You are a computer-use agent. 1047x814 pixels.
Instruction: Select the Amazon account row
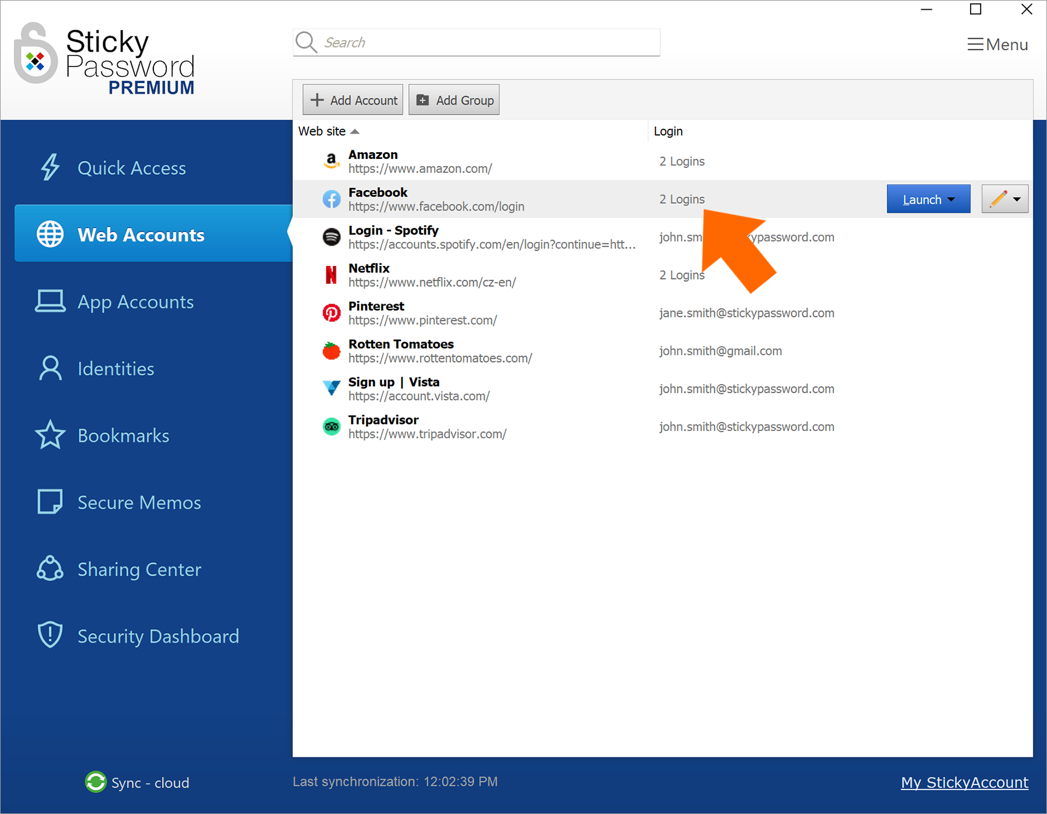[663, 161]
